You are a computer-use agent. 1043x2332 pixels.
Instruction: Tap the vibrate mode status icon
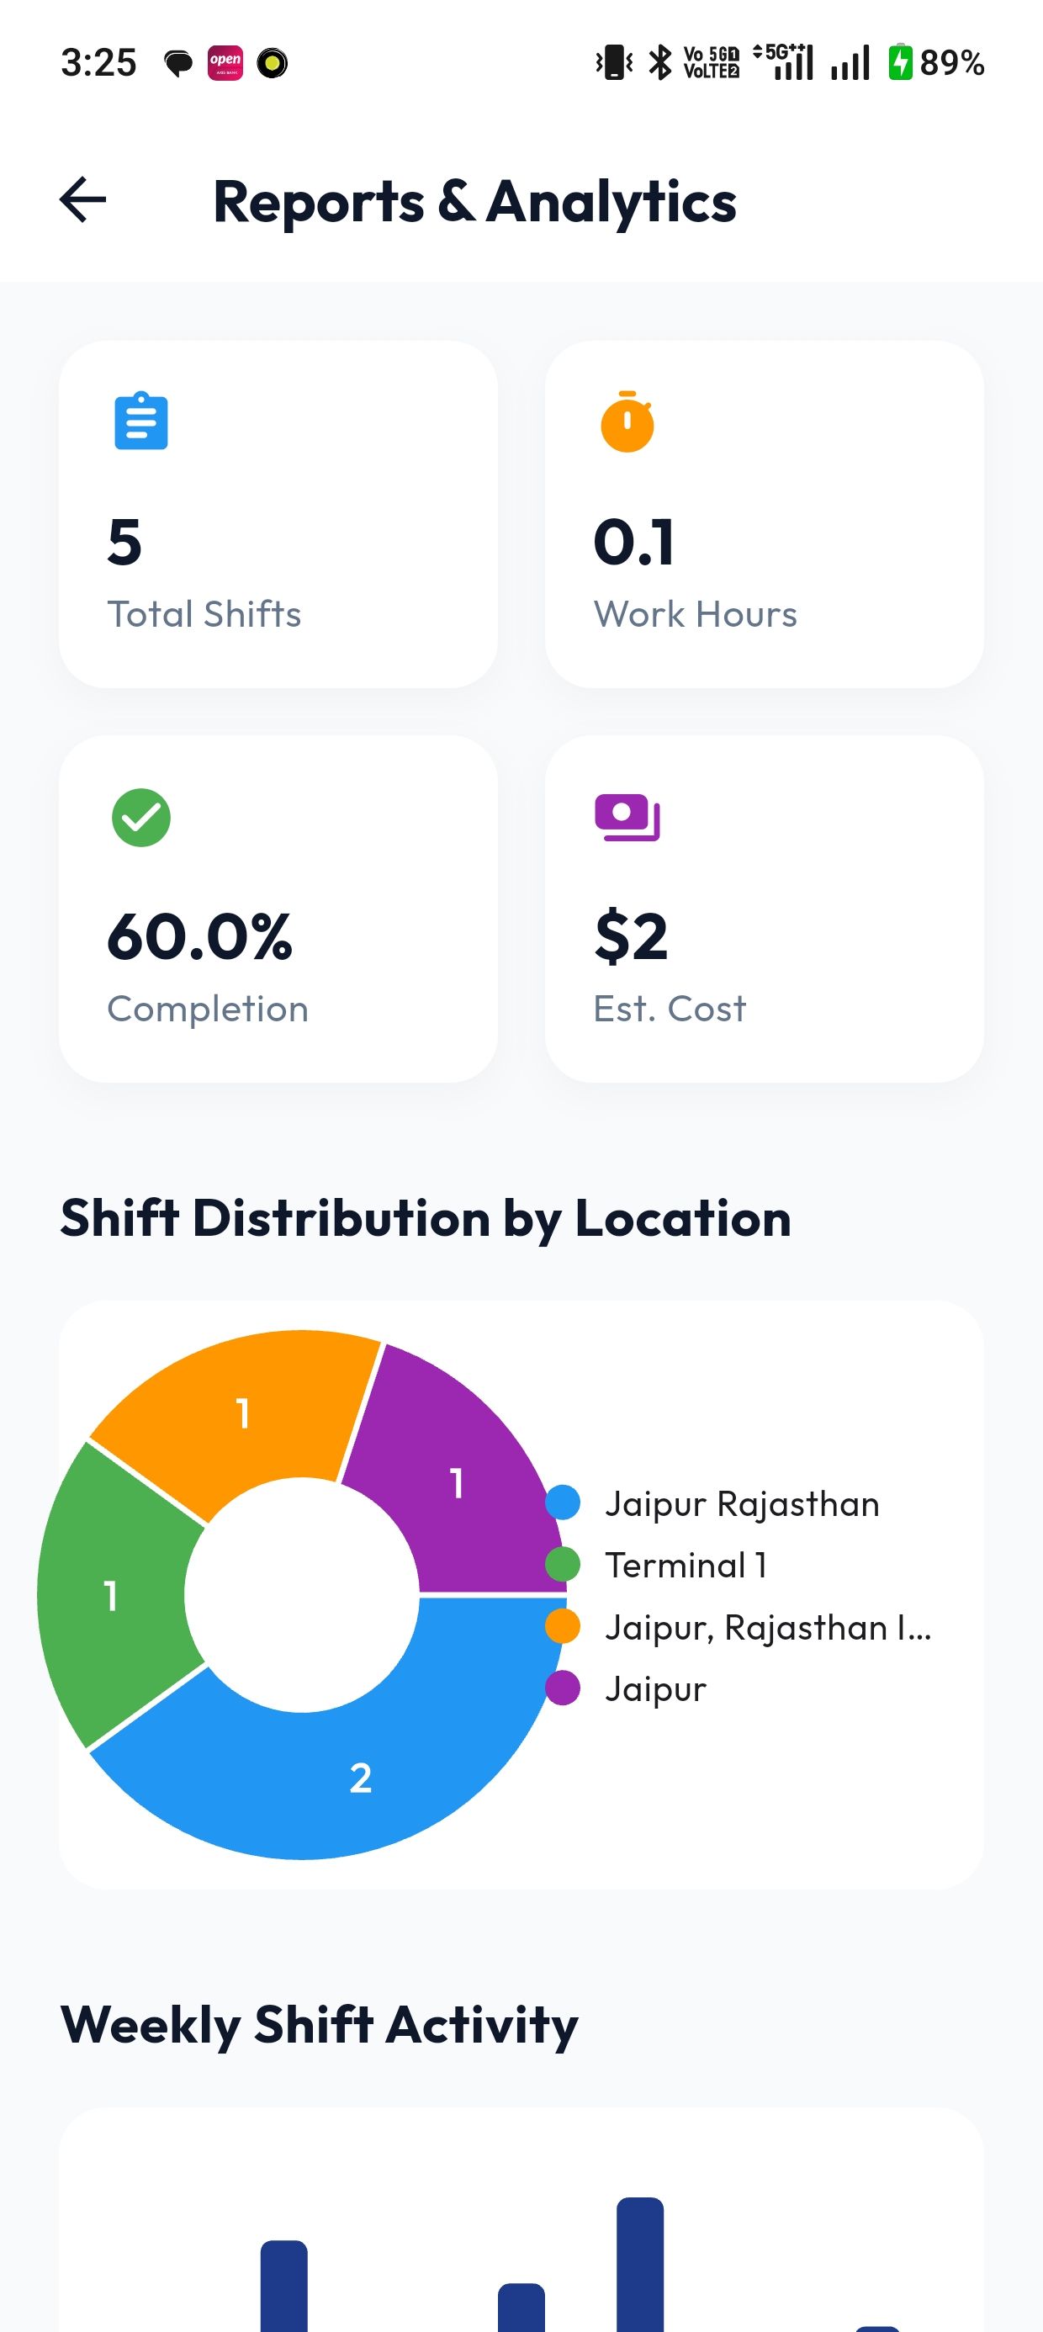pyautogui.click(x=614, y=62)
